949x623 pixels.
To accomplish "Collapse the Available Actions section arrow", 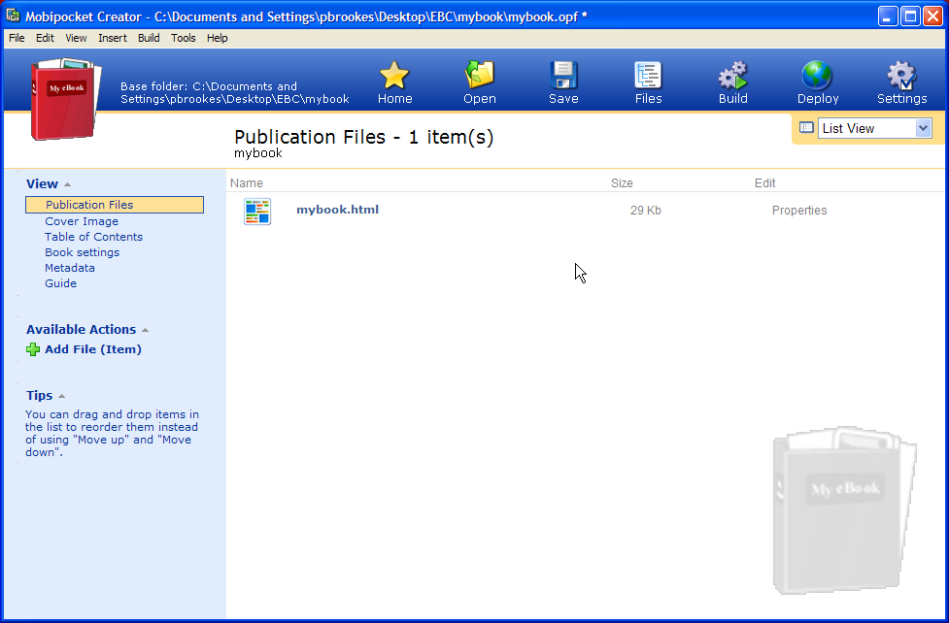I will click(146, 330).
